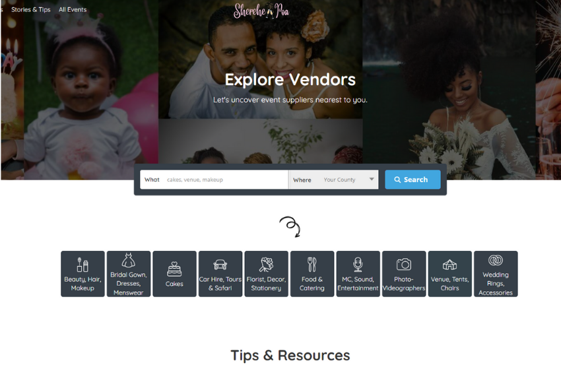Click the bride with bouquet photo
561x373 pixels.
[449, 90]
